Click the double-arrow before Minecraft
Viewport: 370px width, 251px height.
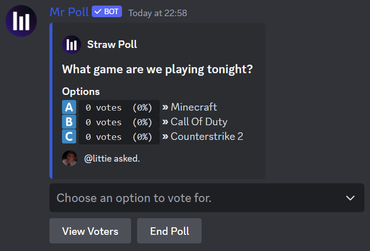[165, 107]
